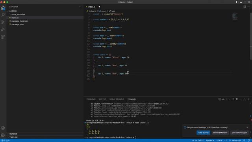Open index.js in the explorer tree

coord(15,18)
